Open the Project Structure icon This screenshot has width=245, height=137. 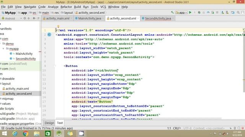click(233, 13)
